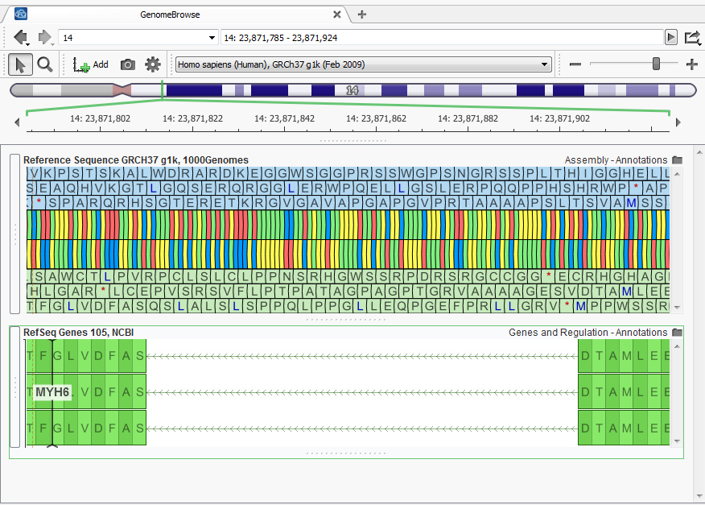Click the RefSeq Genes 105, NCBI title
Screen dimensions: 705x505
tap(79, 333)
